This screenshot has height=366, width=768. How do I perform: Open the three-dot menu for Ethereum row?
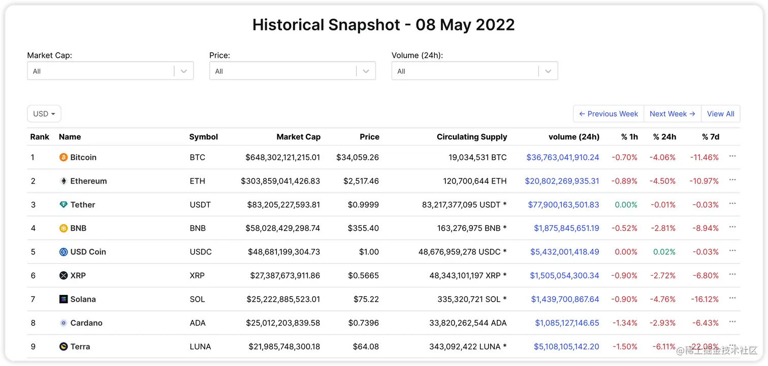tap(732, 180)
